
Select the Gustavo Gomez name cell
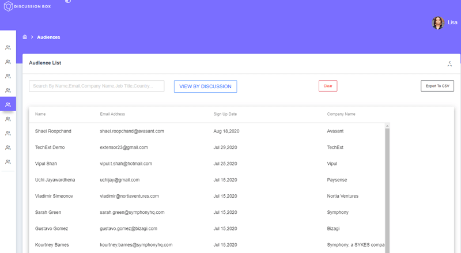point(51,228)
